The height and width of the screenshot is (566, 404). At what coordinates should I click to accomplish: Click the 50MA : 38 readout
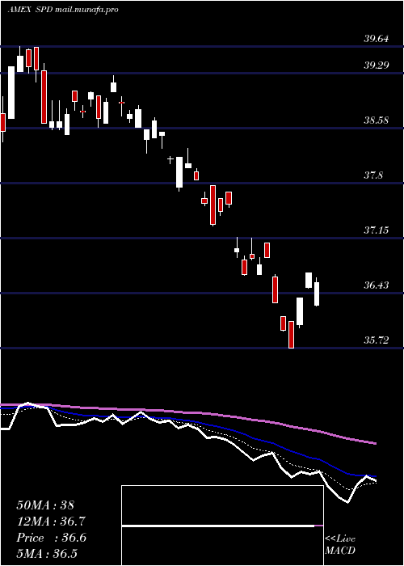[45, 505]
